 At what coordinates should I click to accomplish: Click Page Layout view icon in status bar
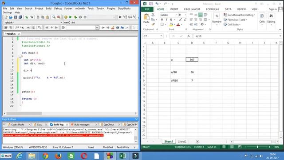coord(232,147)
